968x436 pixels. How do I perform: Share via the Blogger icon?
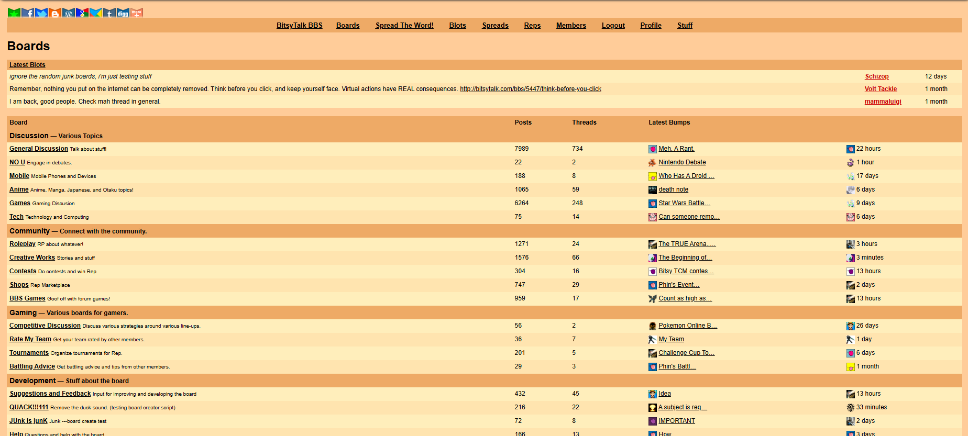point(55,13)
